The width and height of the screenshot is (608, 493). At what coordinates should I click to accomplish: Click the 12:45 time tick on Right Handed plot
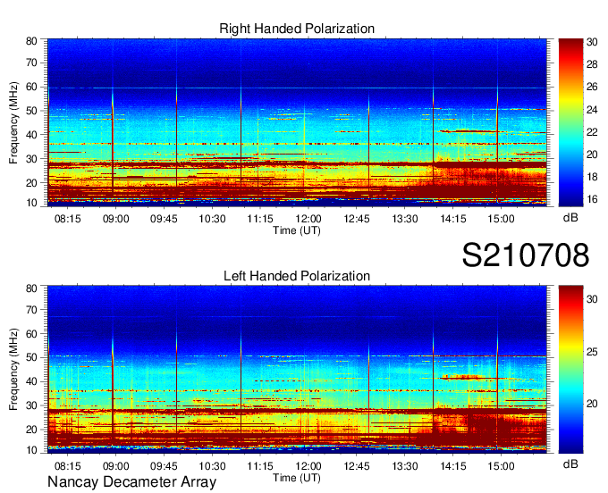click(357, 219)
